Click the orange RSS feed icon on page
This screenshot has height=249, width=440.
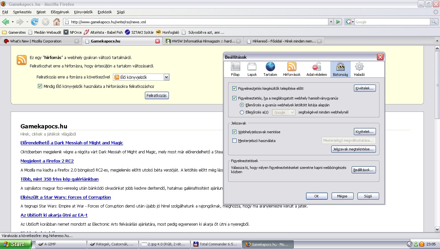(x=22, y=60)
